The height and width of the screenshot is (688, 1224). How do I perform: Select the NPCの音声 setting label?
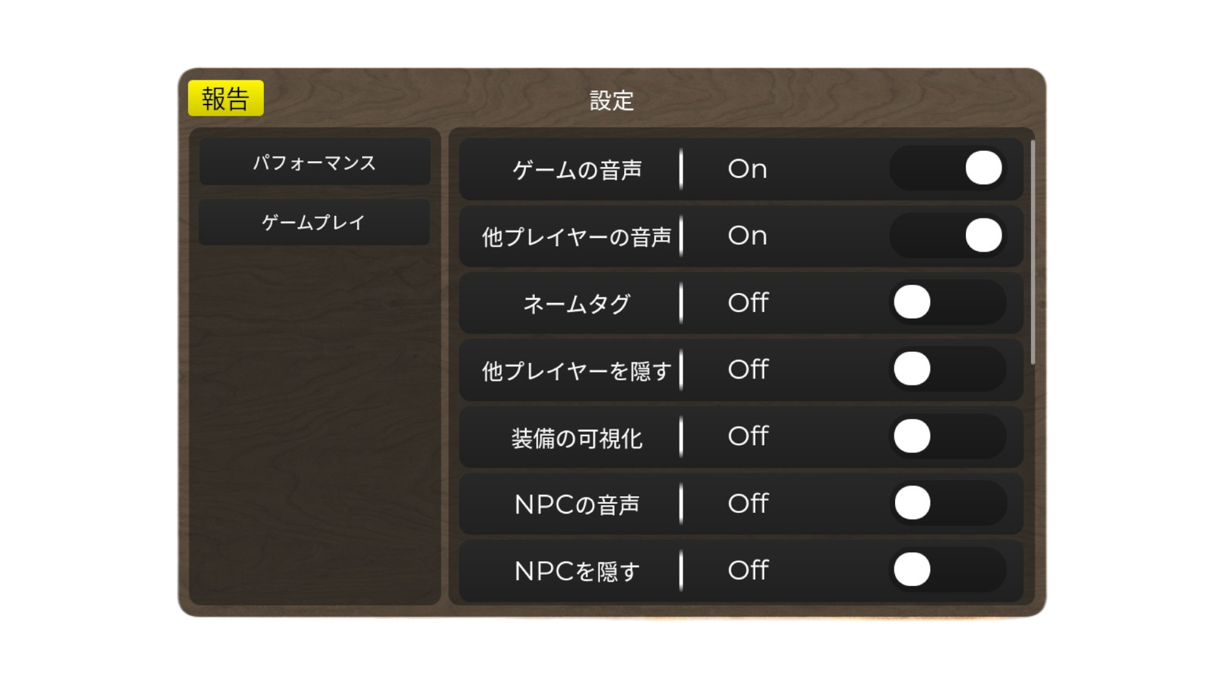[577, 505]
